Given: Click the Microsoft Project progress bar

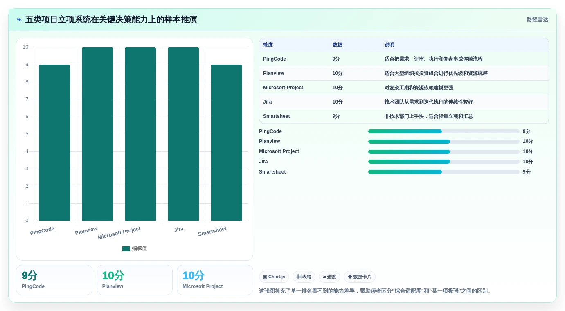Looking at the screenshot, I should coord(444,152).
